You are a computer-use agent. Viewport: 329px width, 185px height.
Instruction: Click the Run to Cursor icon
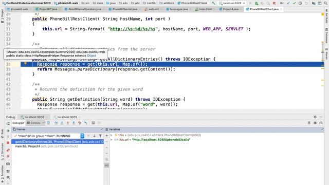[86, 123]
